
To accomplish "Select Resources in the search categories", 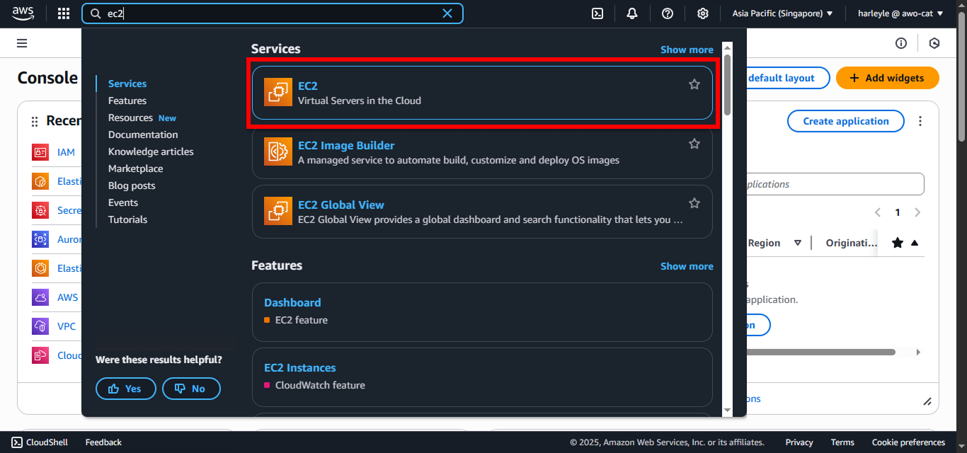I will pyautogui.click(x=130, y=117).
